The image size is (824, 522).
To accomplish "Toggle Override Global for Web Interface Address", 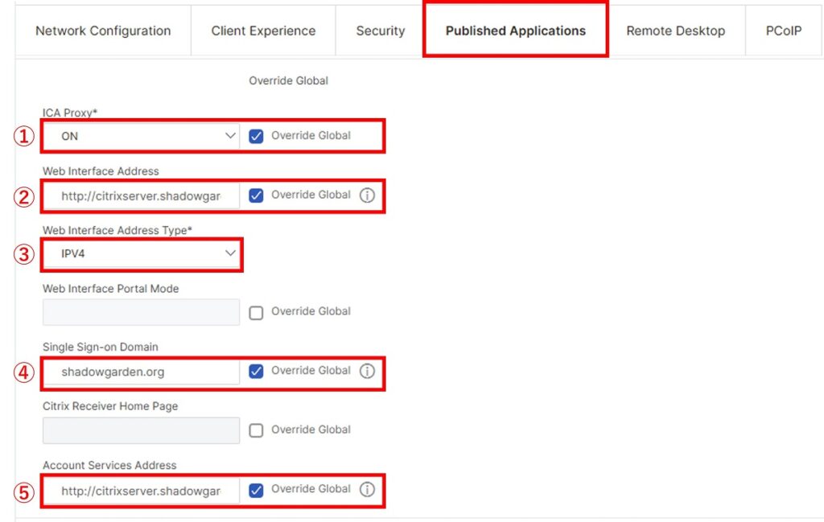I will tap(256, 195).
